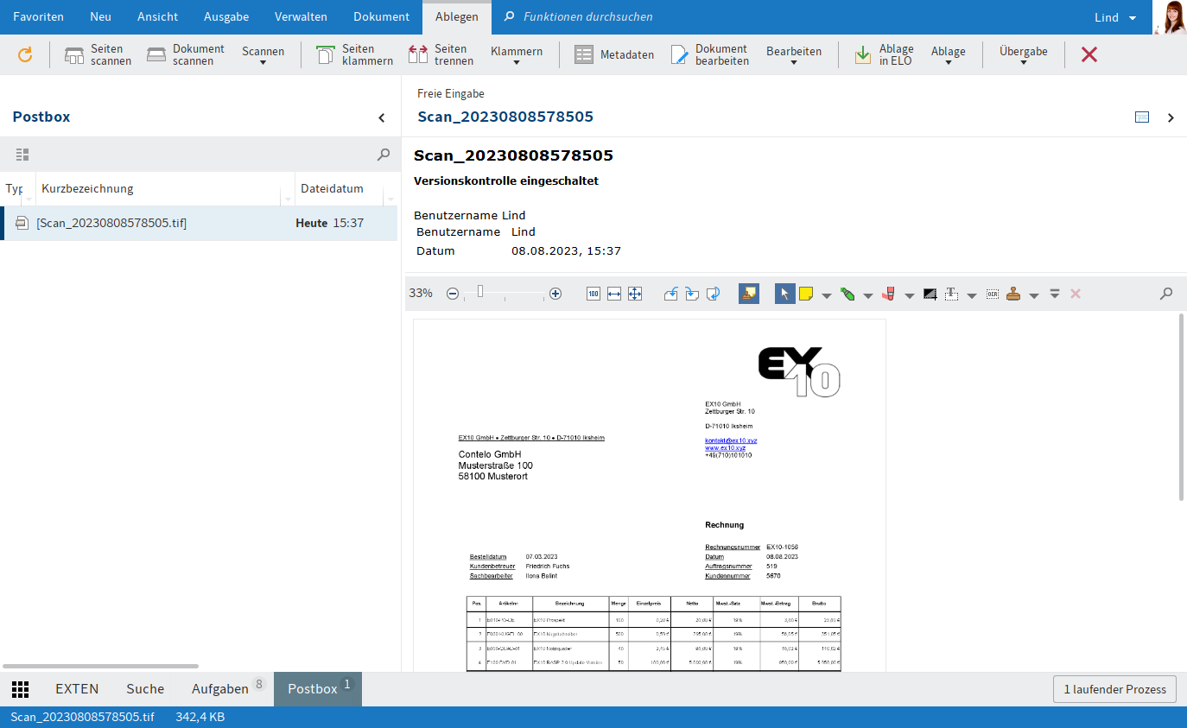Image resolution: width=1187 pixels, height=728 pixels.
Task: Switch to the Dokument ribbon tab
Action: (381, 17)
